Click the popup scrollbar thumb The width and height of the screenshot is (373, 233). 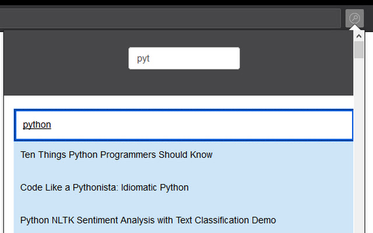coord(359,50)
